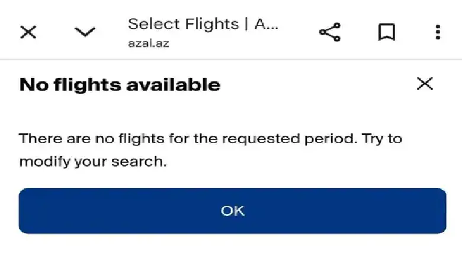Click the 'No flights available' heading
Image resolution: width=462 pixels, height=278 pixels.
(x=120, y=85)
